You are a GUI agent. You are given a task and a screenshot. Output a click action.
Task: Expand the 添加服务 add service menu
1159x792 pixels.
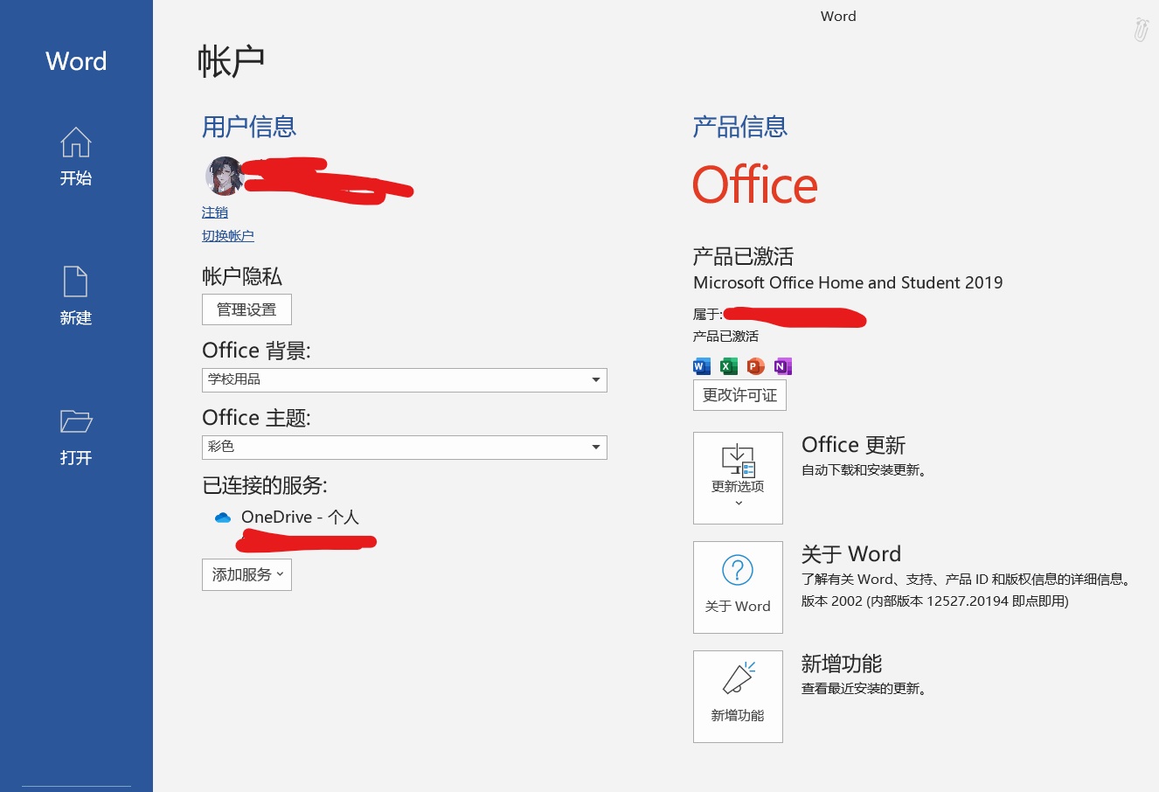pos(246,574)
